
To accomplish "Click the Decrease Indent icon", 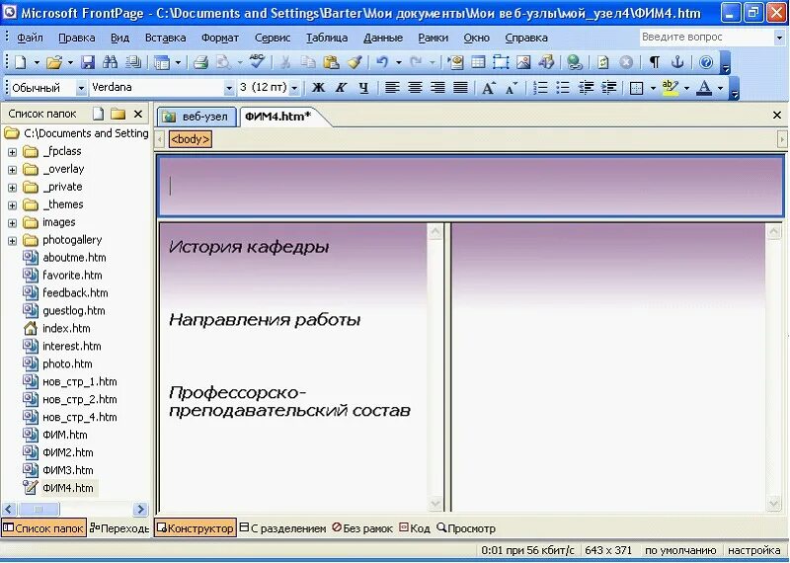I will click(586, 88).
